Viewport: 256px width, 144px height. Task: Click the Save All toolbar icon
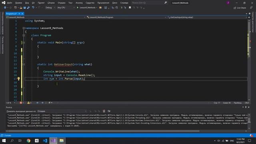tap(28, 8)
